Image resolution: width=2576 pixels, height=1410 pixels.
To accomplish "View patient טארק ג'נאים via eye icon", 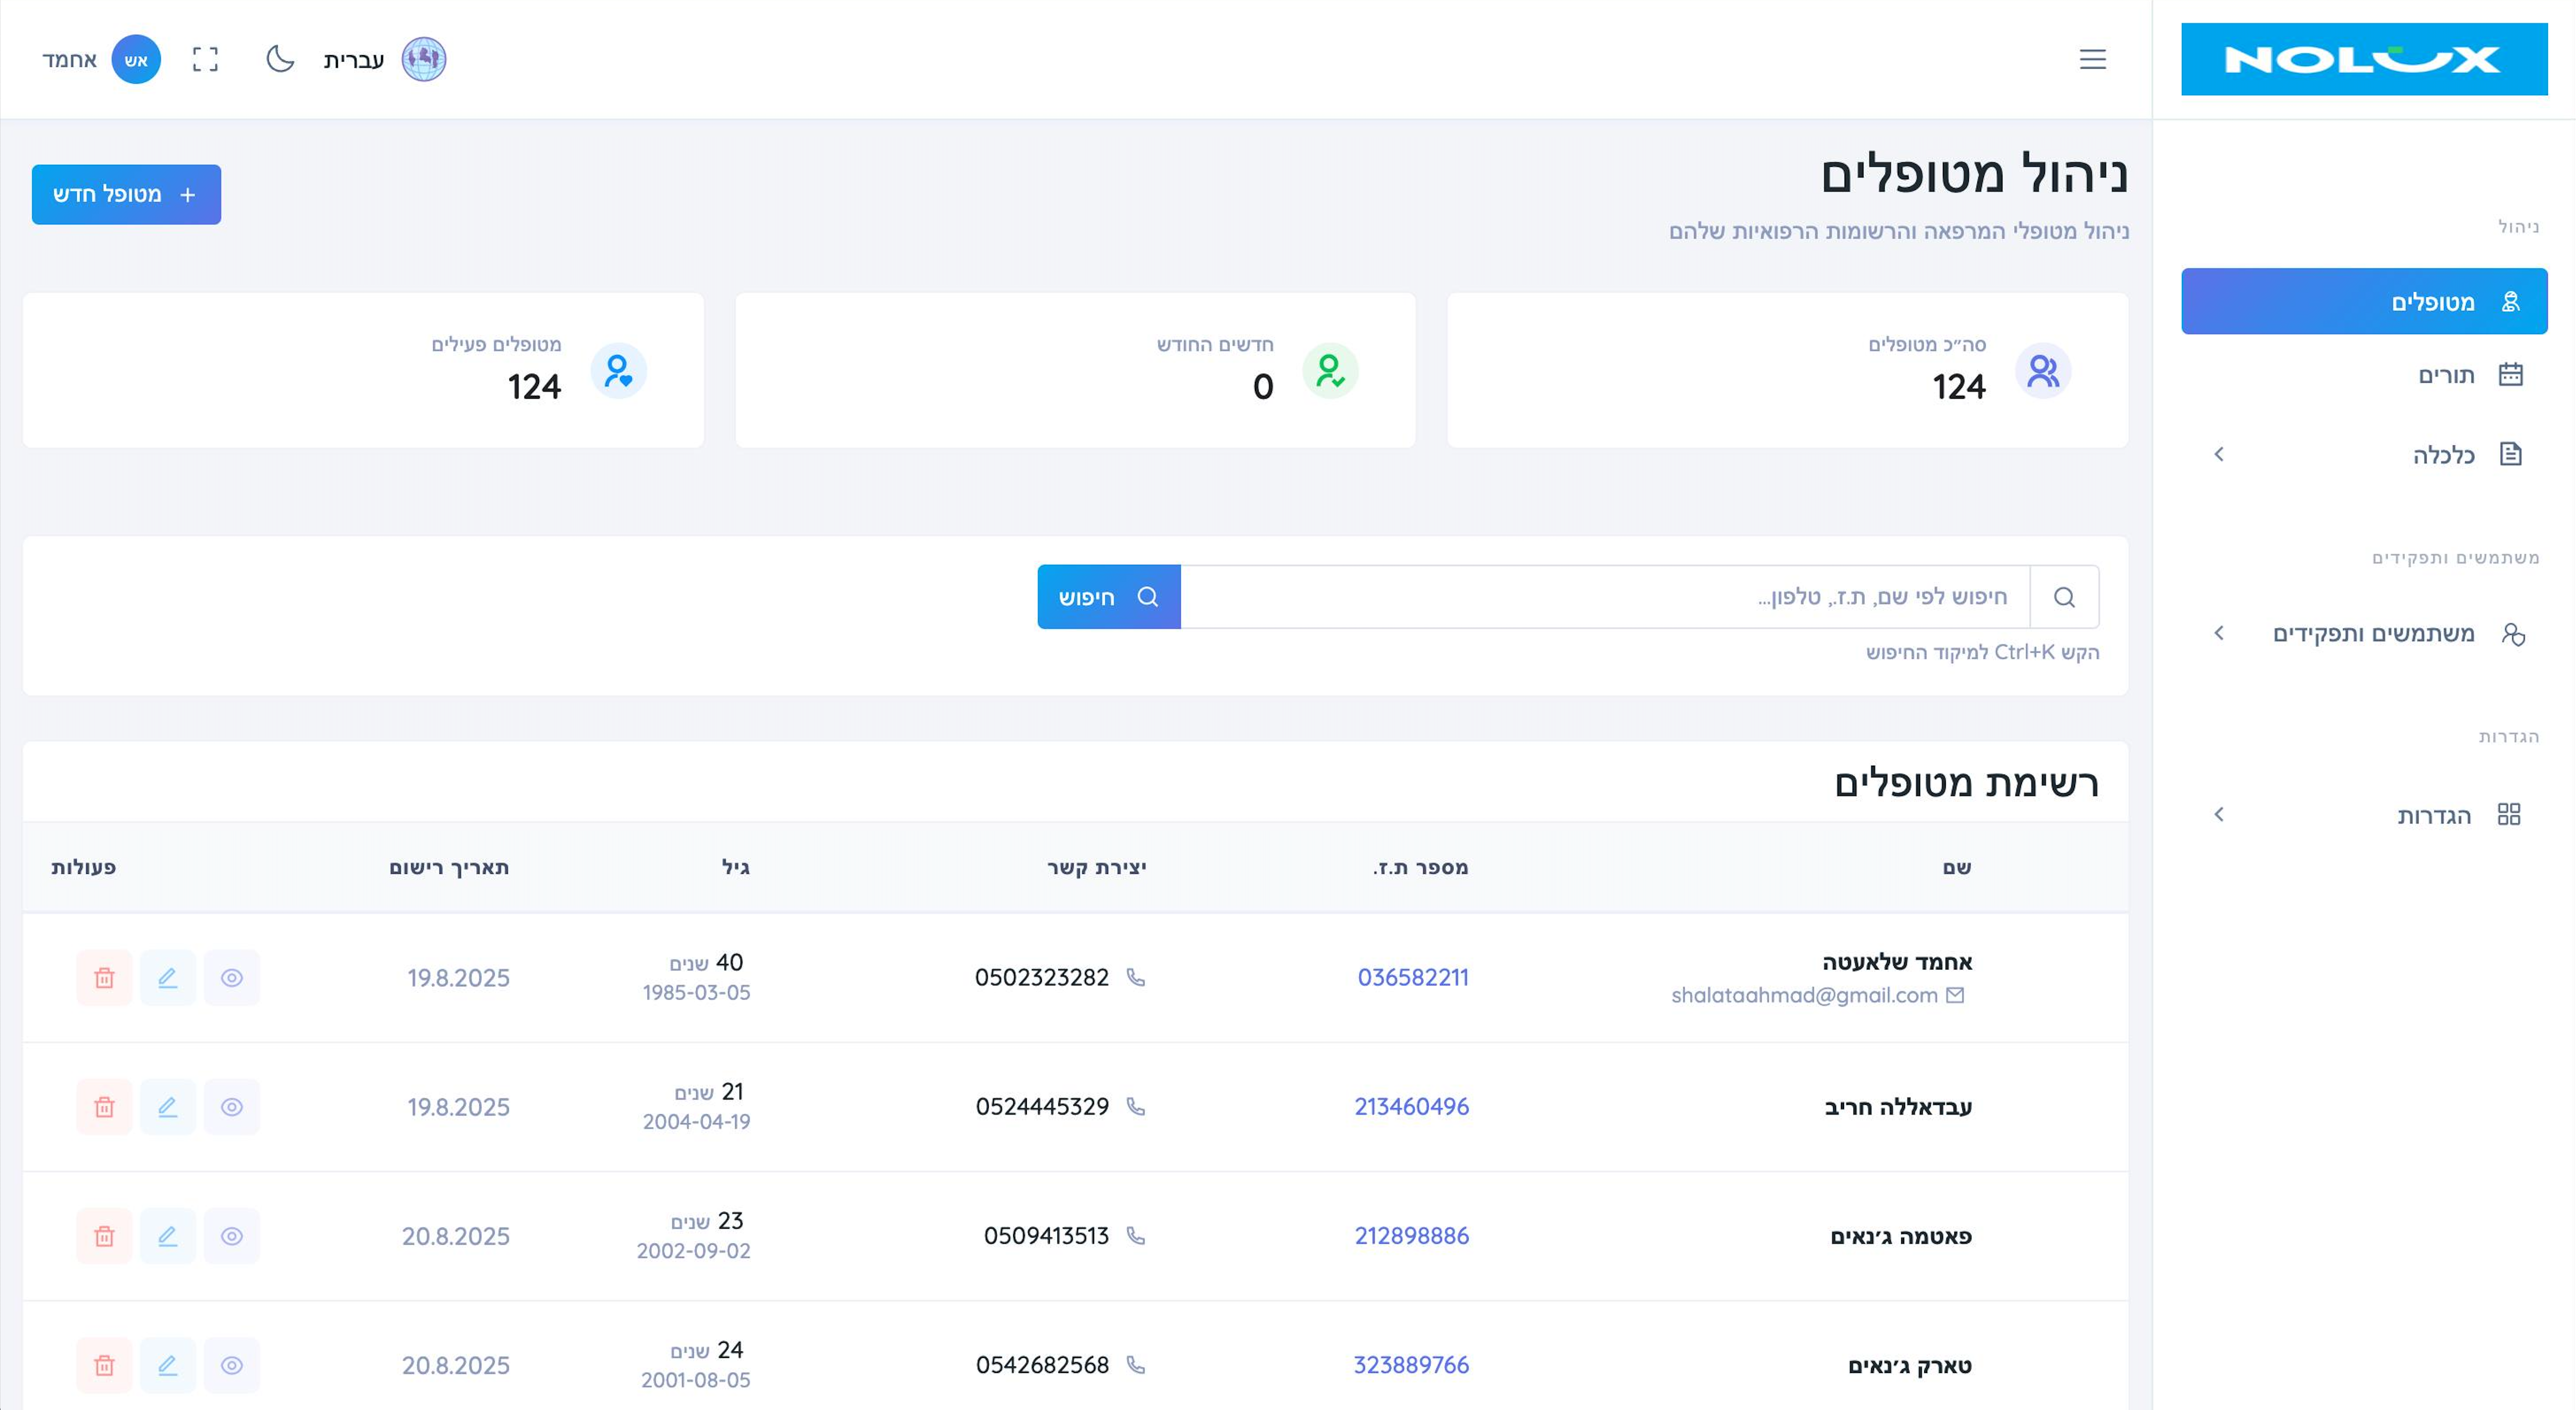I will 231,1365.
